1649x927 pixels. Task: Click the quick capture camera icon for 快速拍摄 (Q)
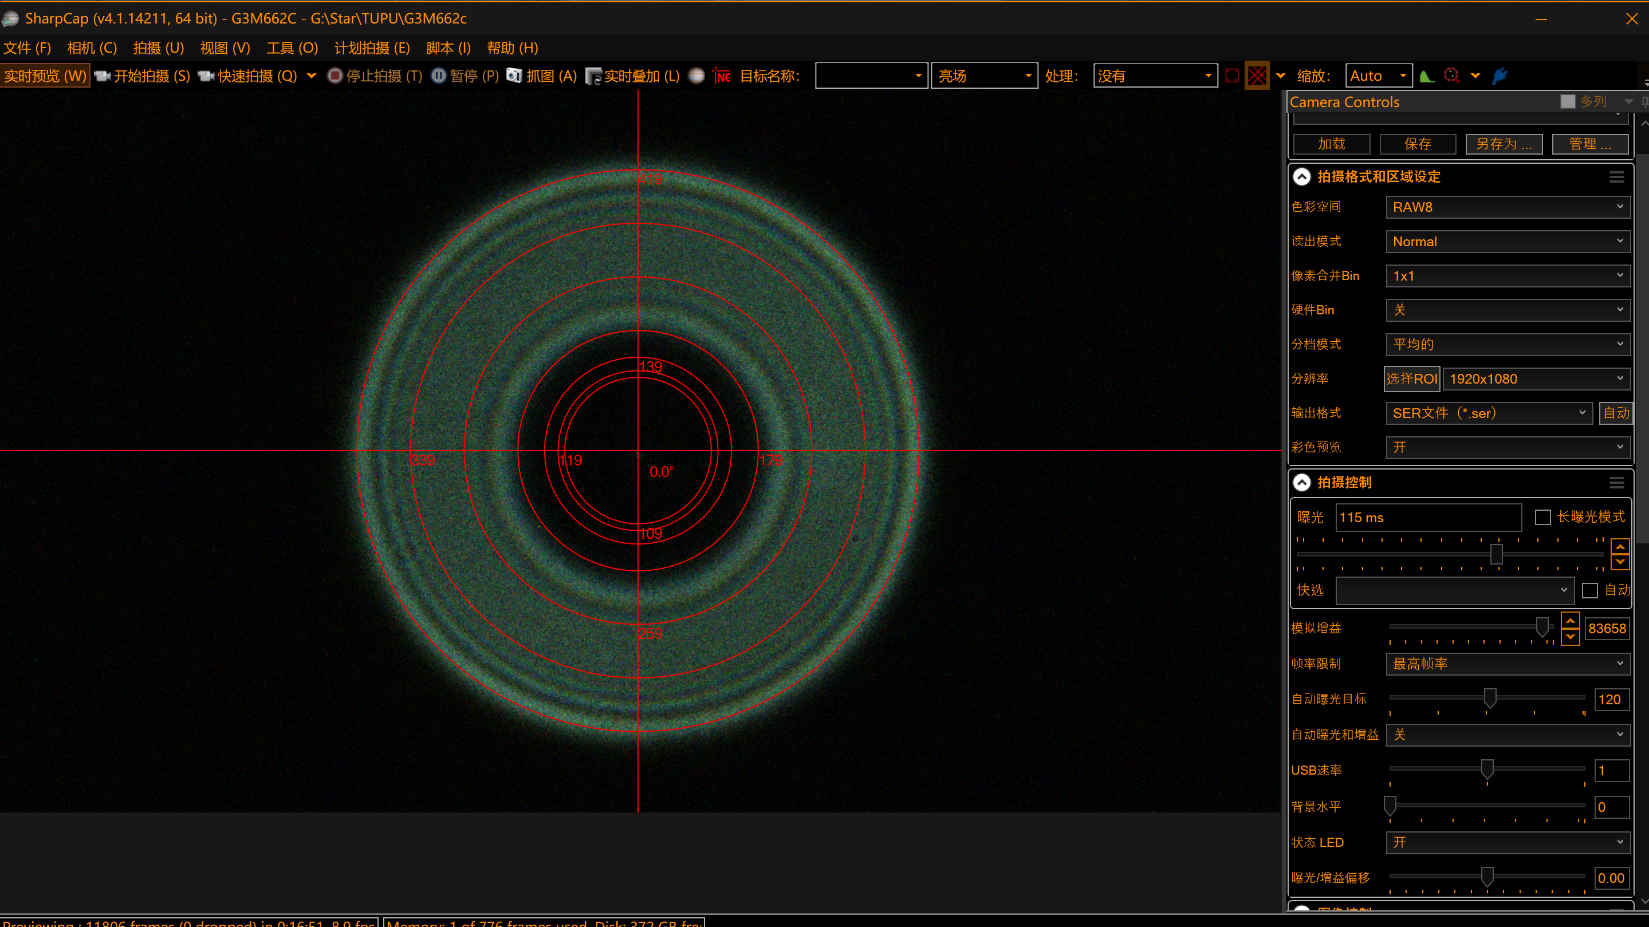tap(206, 76)
